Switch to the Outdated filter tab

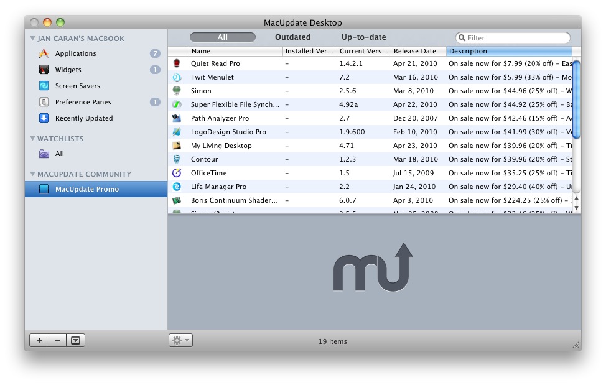coord(292,37)
